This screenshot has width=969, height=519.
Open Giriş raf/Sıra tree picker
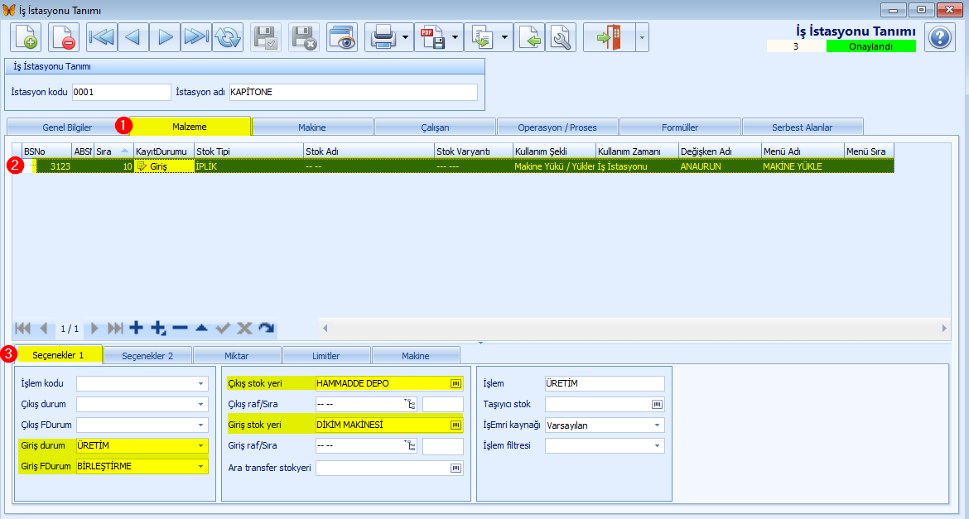tap(410, 445)
